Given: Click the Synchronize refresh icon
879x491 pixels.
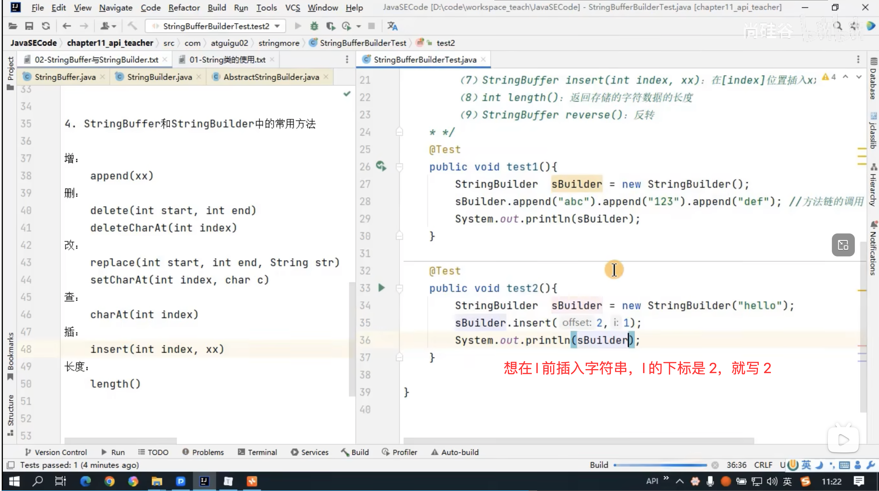Looking at the screenshot, I should tap(46, 26).
